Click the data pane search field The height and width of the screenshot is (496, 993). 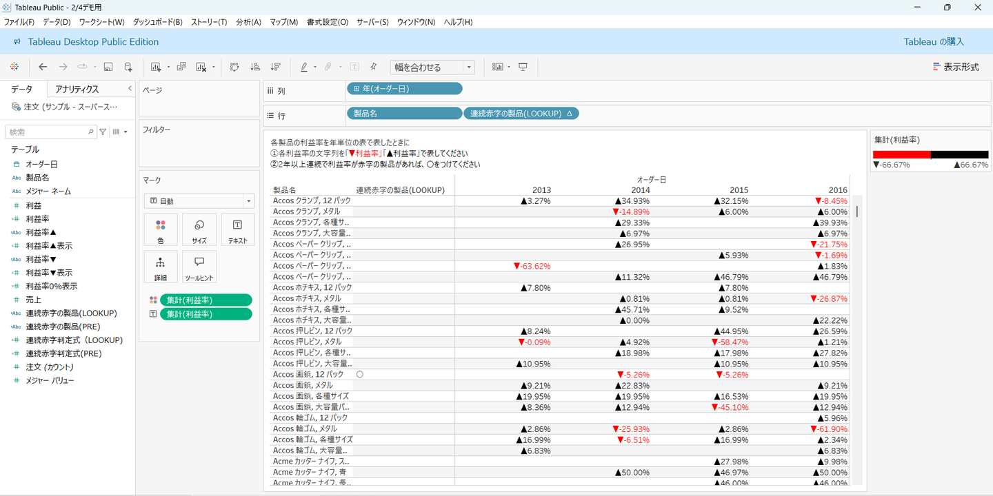48,132
